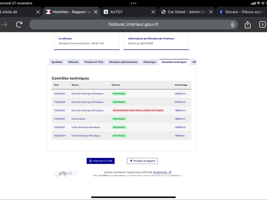Select the mileage 180893 km
This screenshot has height=200, width=267.
coord(180,111)
